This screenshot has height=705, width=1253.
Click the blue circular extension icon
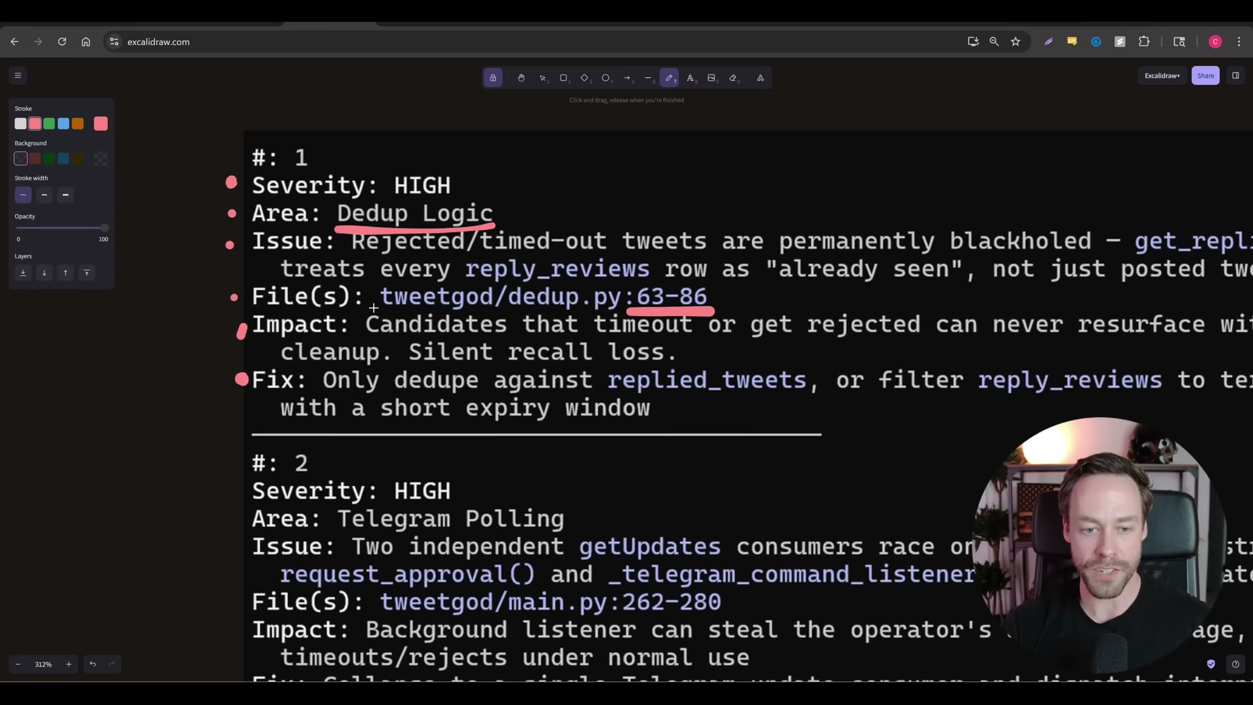(x=1096, y=42)
